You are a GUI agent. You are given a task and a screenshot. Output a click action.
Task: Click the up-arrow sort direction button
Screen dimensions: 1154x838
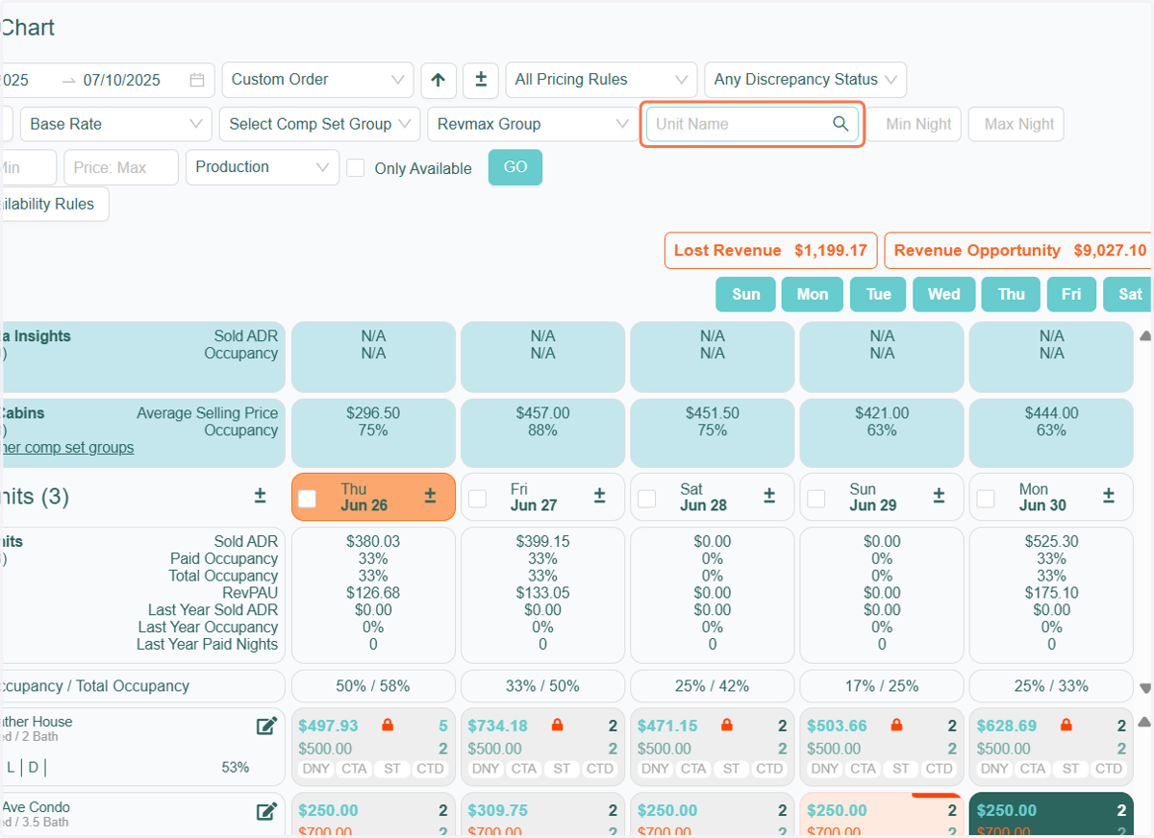click(439, 80)
